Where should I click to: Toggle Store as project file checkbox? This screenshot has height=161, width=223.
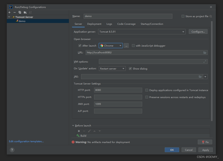[x=183, y=16]
